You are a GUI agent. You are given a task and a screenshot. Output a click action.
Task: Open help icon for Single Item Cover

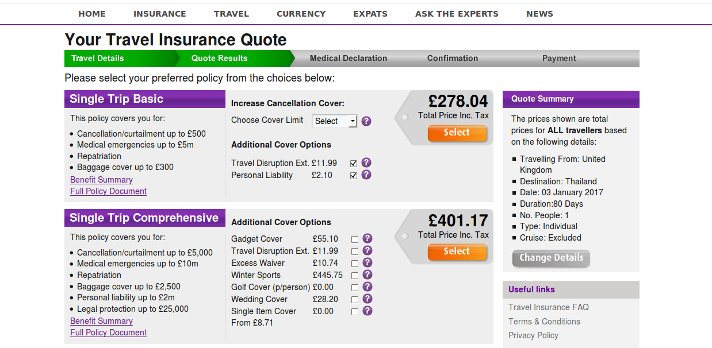tap(368, 311)
